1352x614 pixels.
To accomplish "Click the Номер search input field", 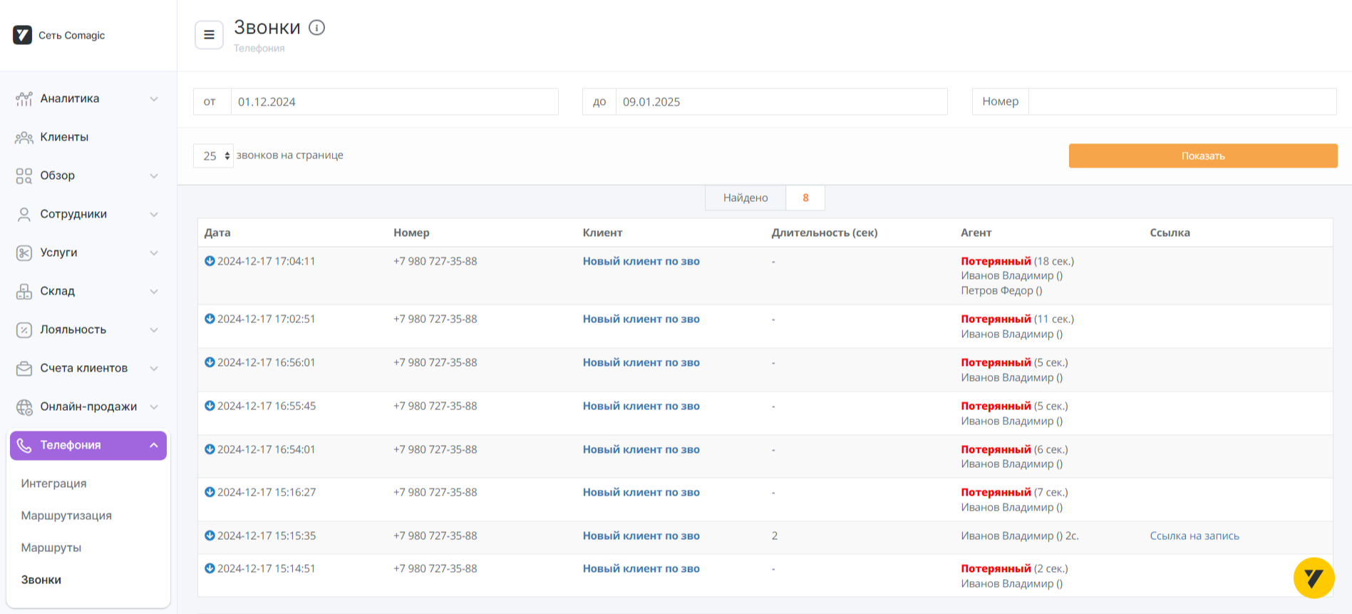I will [1182, 102].
